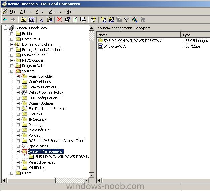Screen dimensions: 210x191
Task: Select the ComPartitionSets tree item
Action: click(x=42, y=87)
